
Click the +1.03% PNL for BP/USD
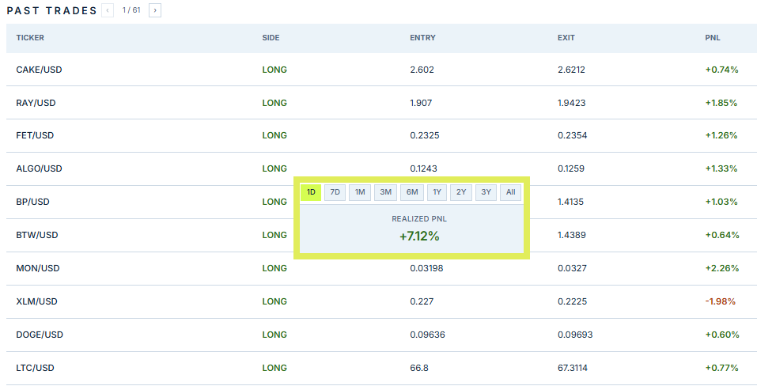[x=721, y=202]
